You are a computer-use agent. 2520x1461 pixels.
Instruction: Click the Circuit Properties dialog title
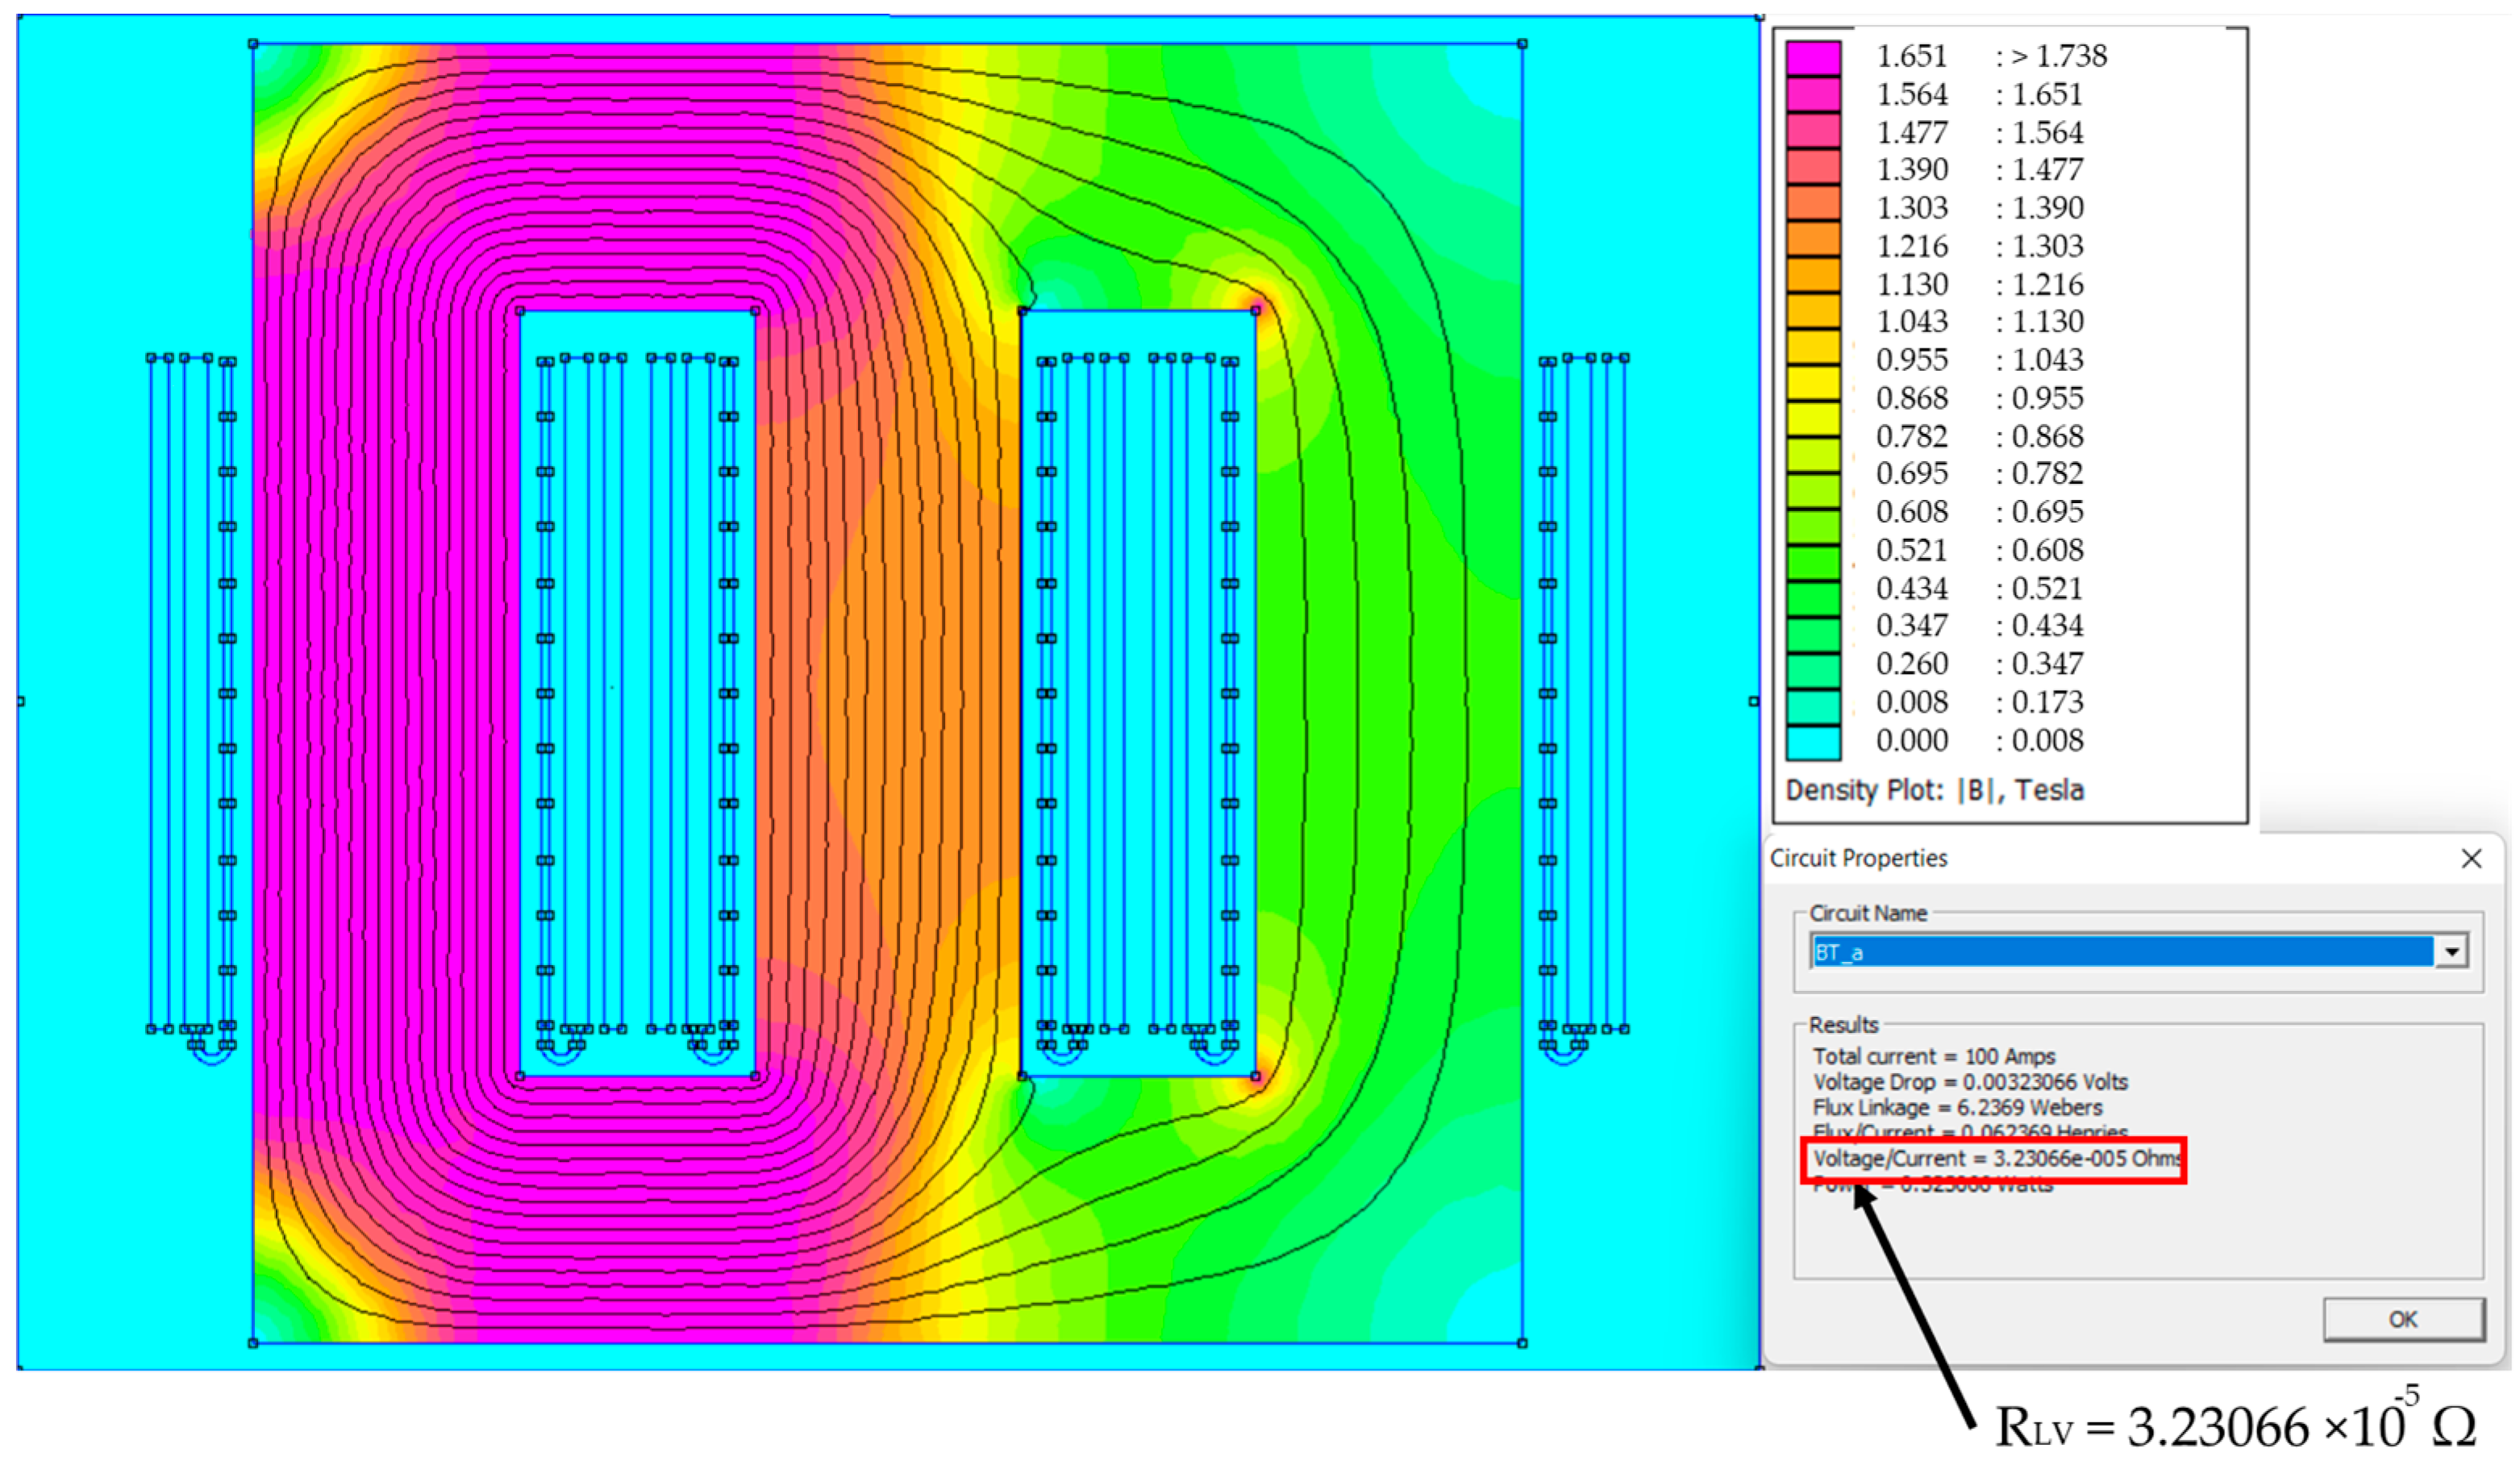(1858, 858)
